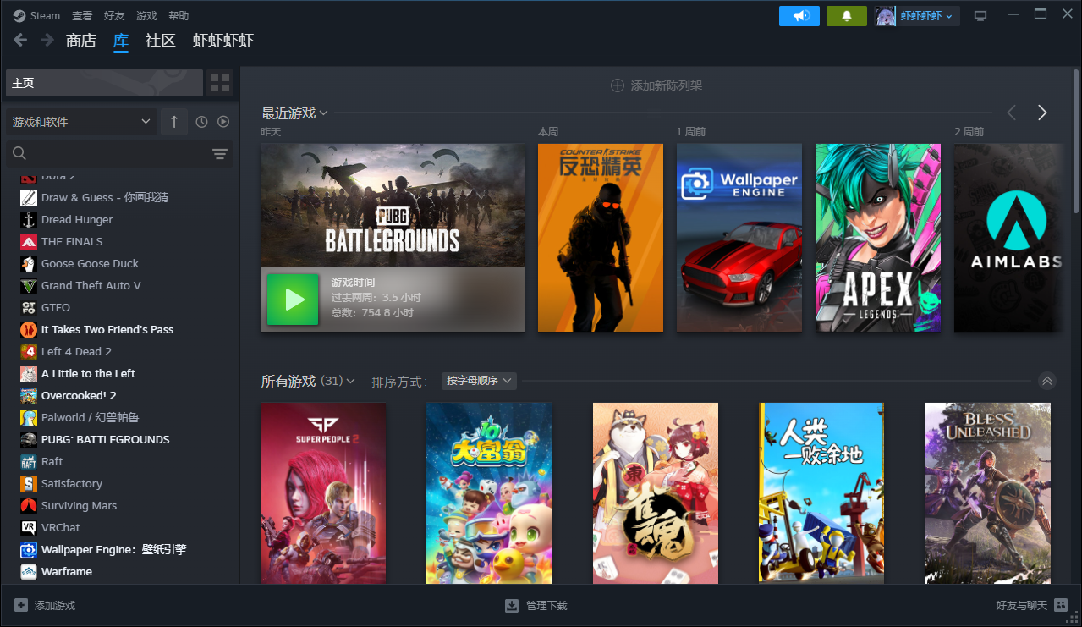Viewport: 1082px width, 627px height.
Task: Click A Little to the Left icon
Action: [x=29, y=373]
